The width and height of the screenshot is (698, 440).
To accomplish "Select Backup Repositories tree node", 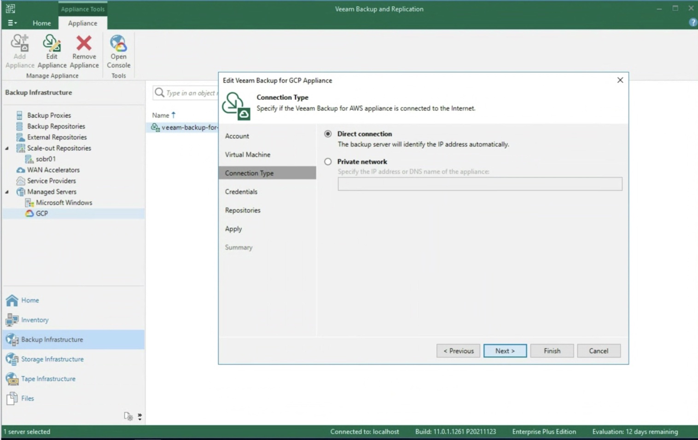I will pyautogui.click(x=56, y=126).
